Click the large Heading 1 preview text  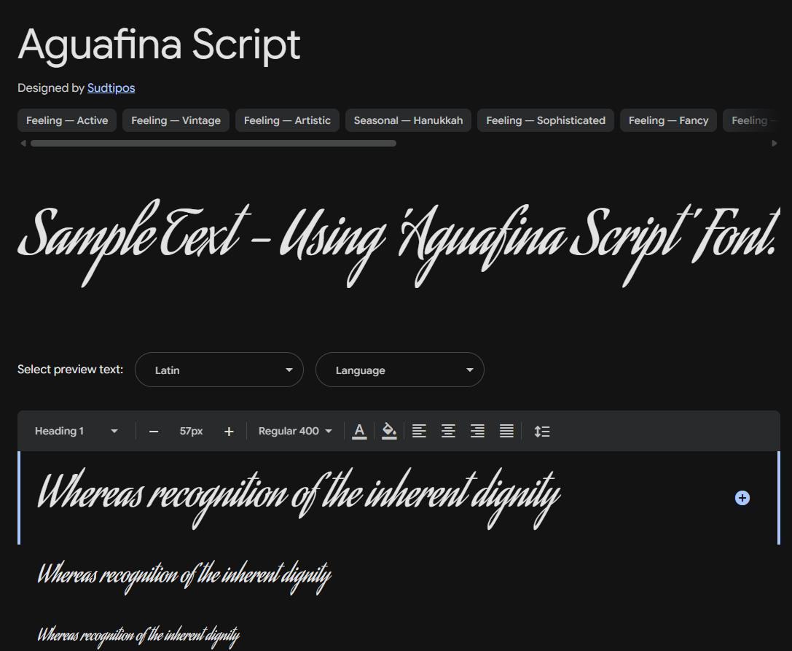299,499
